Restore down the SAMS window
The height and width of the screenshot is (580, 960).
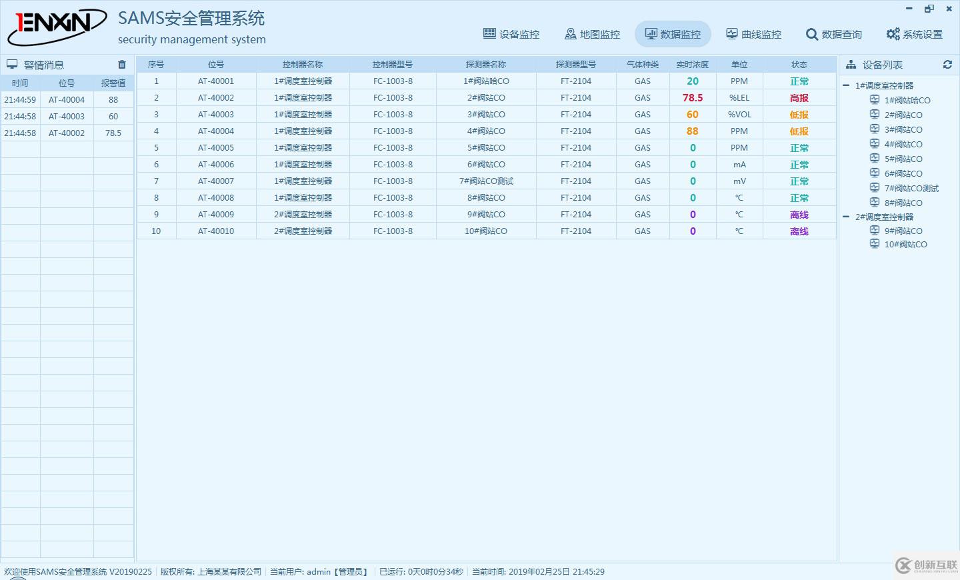click(x=929, y=9)
